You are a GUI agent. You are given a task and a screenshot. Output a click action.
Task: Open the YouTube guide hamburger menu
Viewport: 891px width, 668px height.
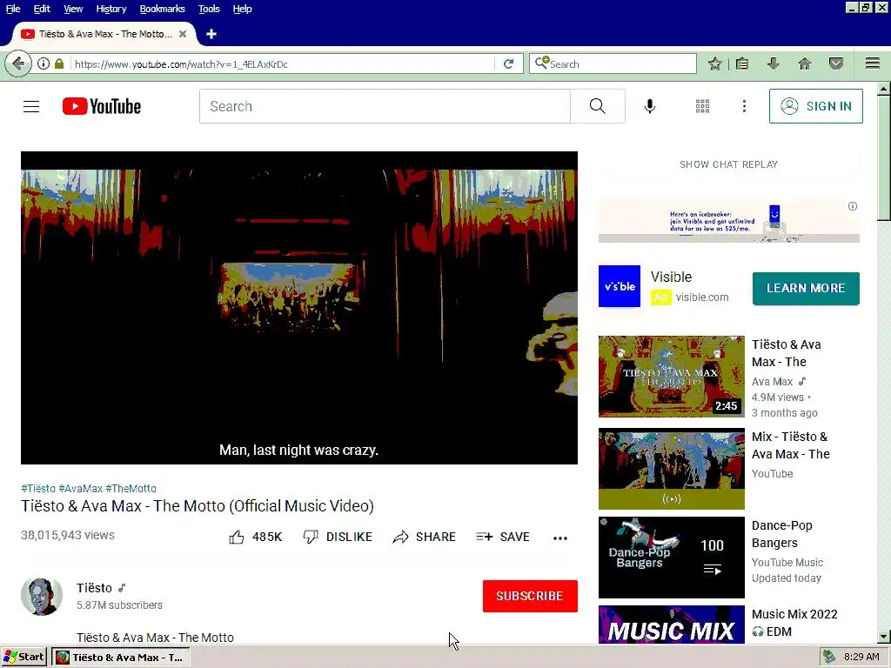(x=31, y=106)
